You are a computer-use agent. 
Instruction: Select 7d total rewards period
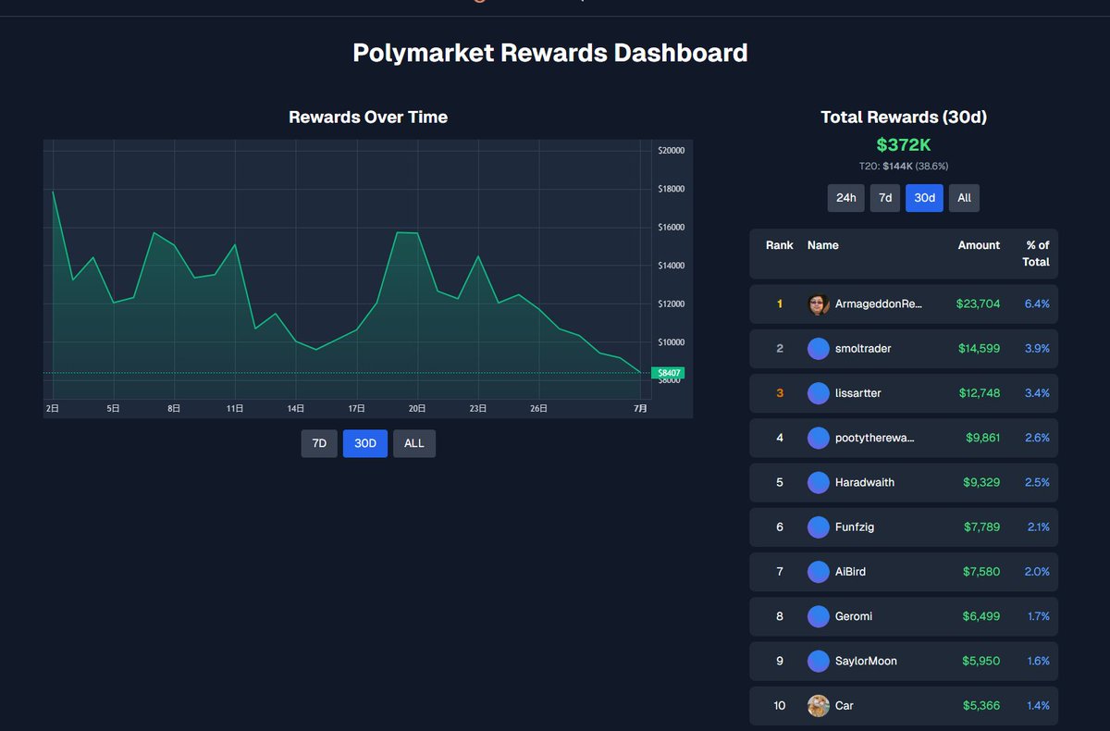tap(885, 198)
